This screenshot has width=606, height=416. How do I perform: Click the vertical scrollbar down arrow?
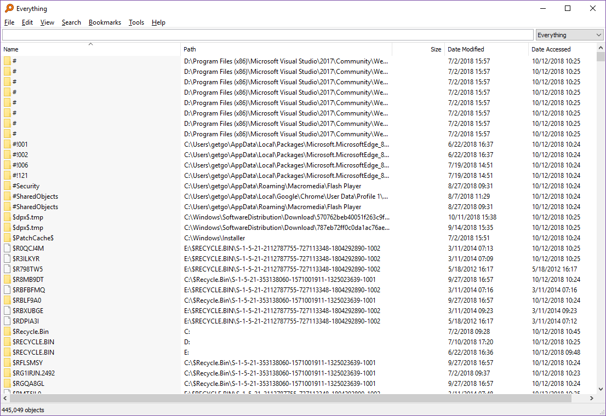(x=601, y=389)
